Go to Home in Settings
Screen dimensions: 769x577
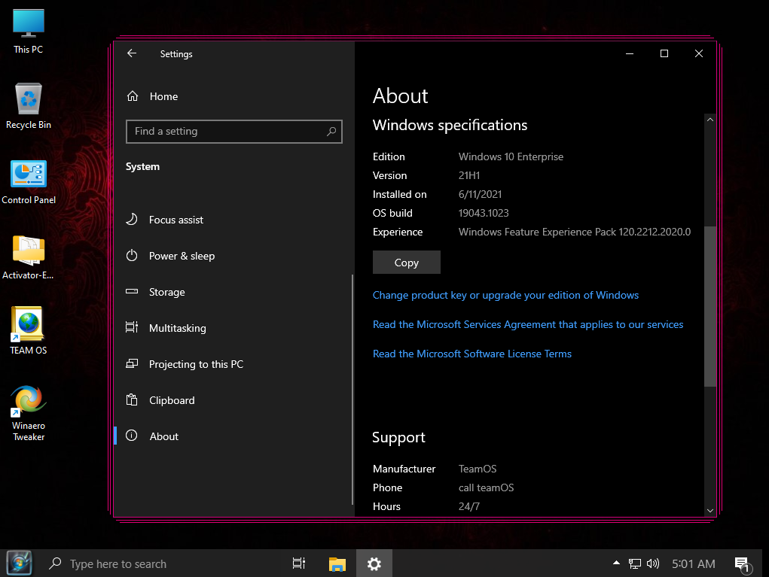click(163, 96)
